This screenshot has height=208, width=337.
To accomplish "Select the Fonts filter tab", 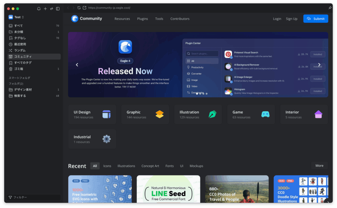I will pos(169,166).
